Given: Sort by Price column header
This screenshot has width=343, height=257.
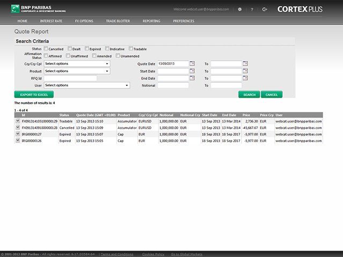Looking at the screenshot, I should (x=246, y=115).
